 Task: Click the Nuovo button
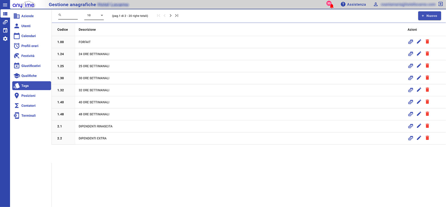[429, 16]
